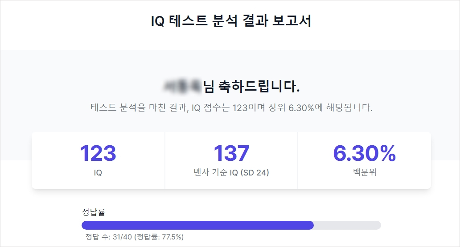Screen dimensions: 460x247
Task: Click the "IQ" label under 123
Action: (98, 173)
